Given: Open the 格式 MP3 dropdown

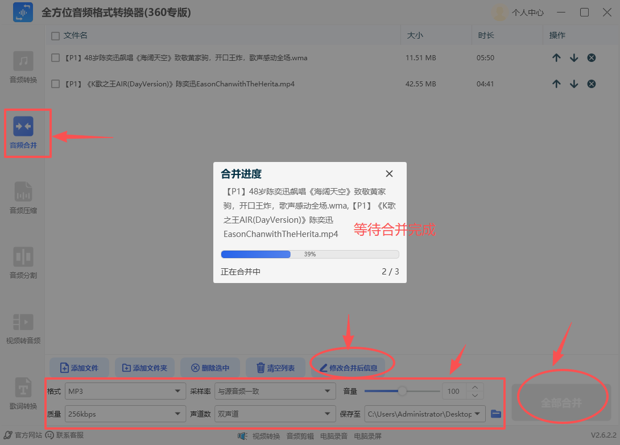Looking at the screenshot, I should pos(125,391).
